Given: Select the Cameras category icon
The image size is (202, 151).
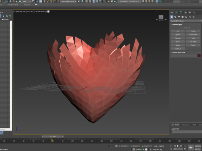Looking at the screenshot, I should 183,17.
